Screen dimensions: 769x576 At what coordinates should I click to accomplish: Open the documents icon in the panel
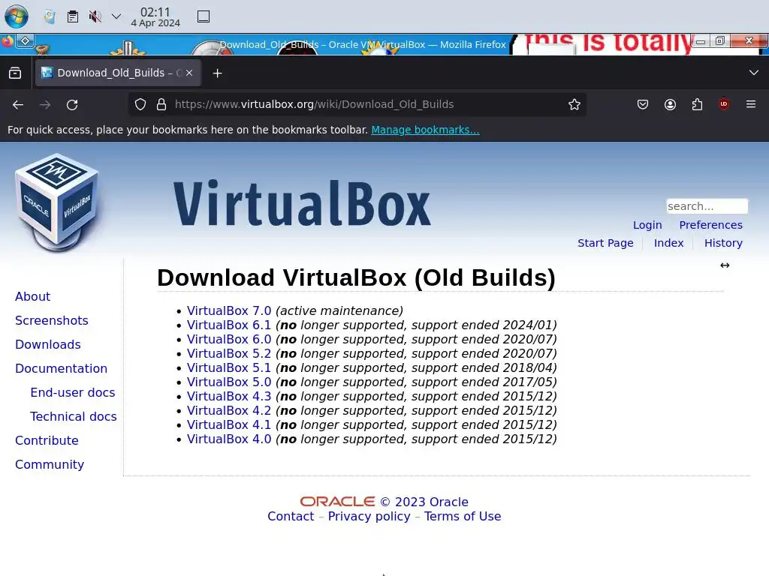[50, 16]
